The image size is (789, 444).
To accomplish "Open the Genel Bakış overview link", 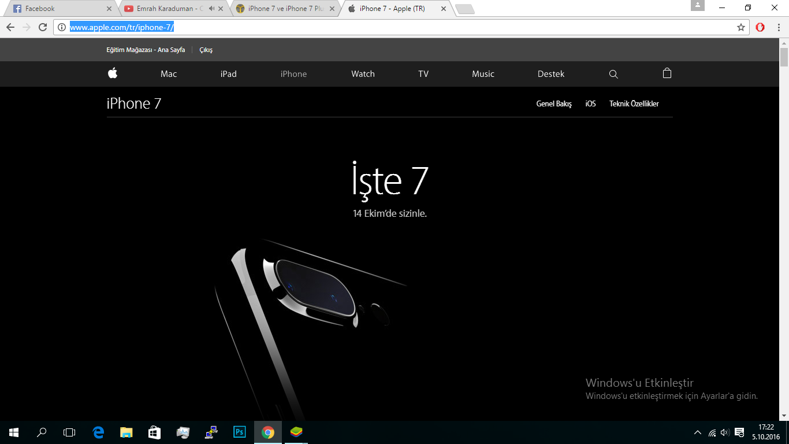I will click(x=554, y=104).
